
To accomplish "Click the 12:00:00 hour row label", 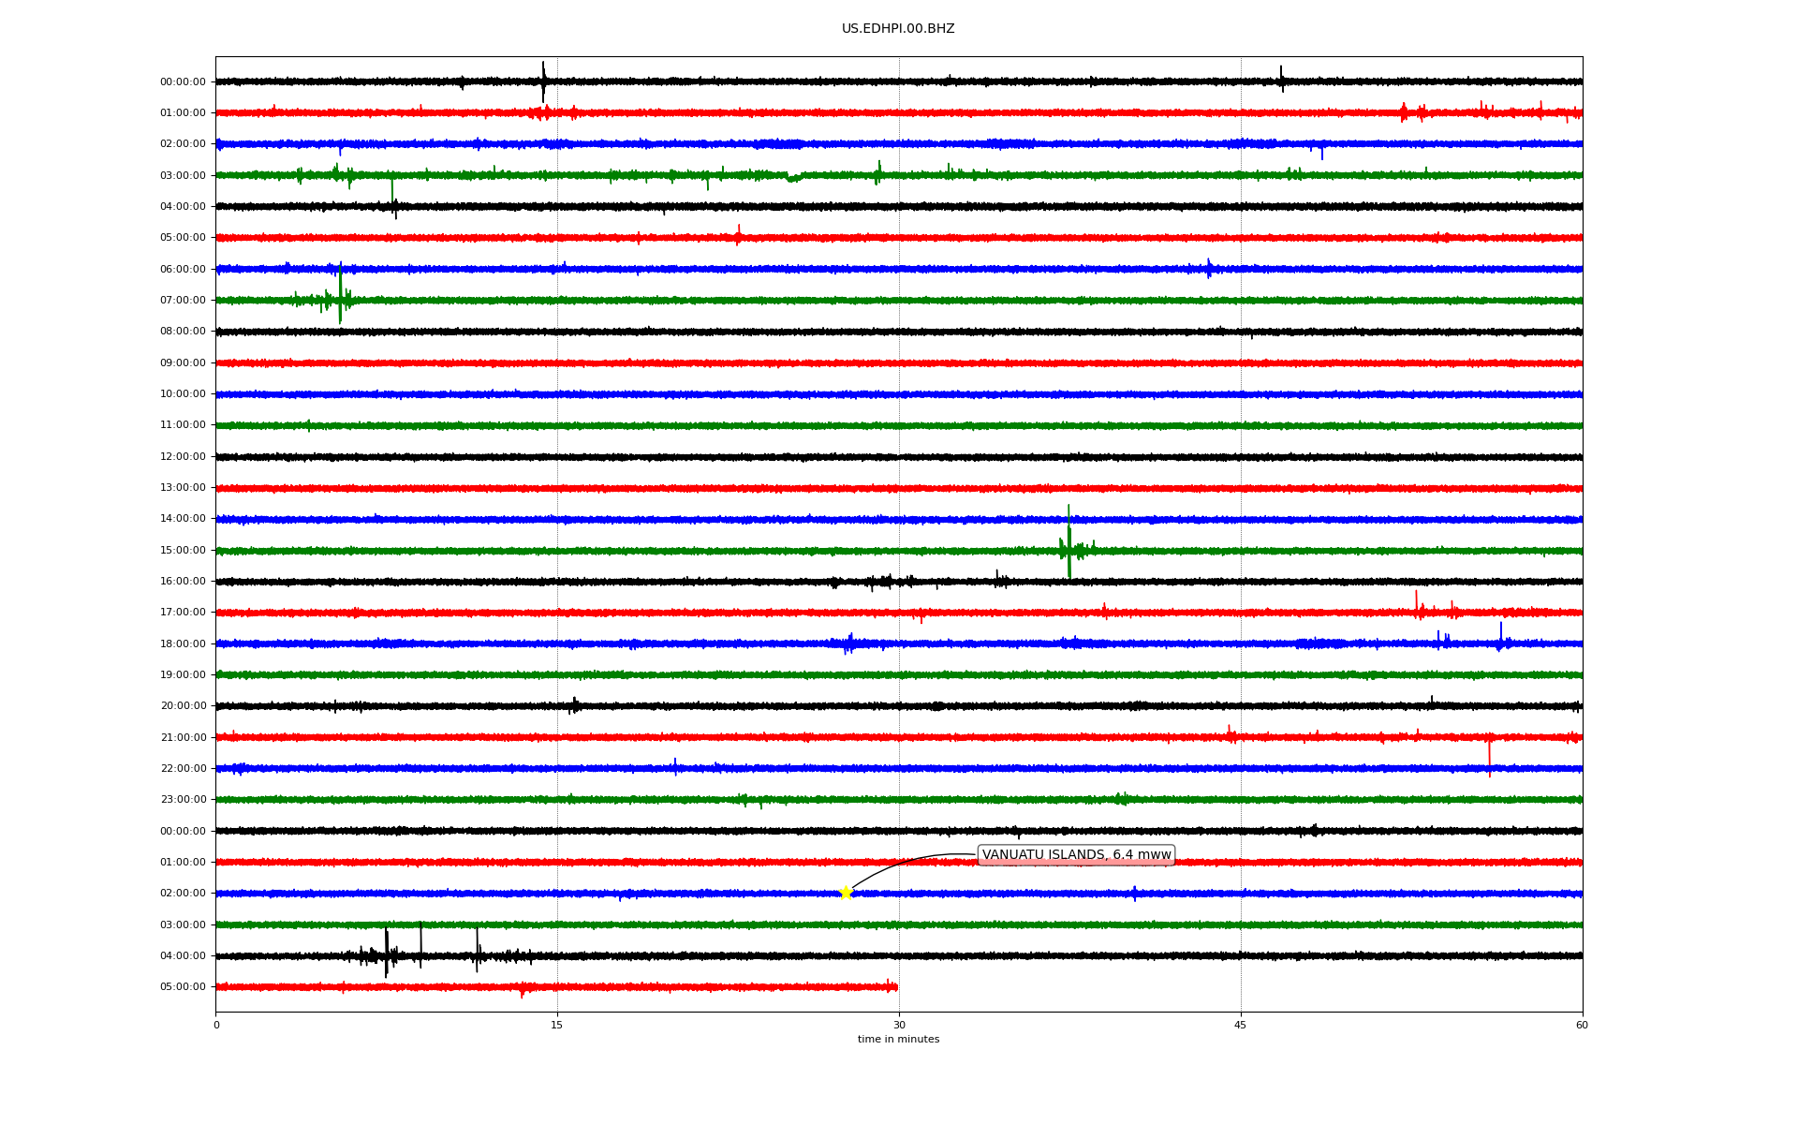I will (183, 456).
